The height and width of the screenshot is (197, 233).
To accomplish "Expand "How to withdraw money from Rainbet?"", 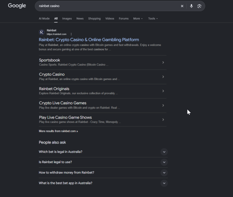I will point(103,173).
